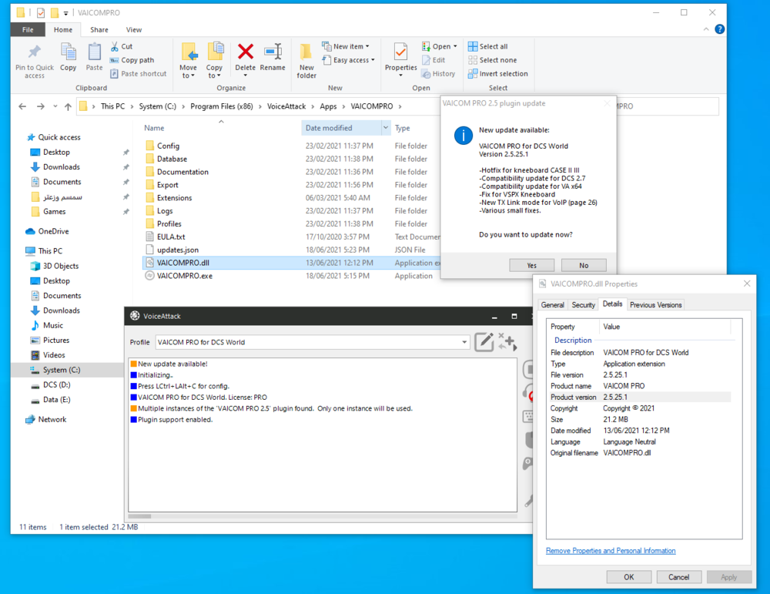The height and width of the screenshot is (594, 770).
Task: Click the Move to icon
Action: point(189,52)
